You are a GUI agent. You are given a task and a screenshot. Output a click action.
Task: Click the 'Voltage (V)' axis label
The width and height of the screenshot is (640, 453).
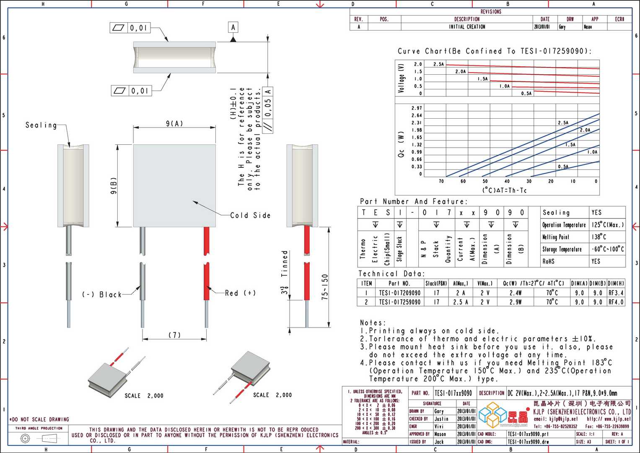pos(402,78)
